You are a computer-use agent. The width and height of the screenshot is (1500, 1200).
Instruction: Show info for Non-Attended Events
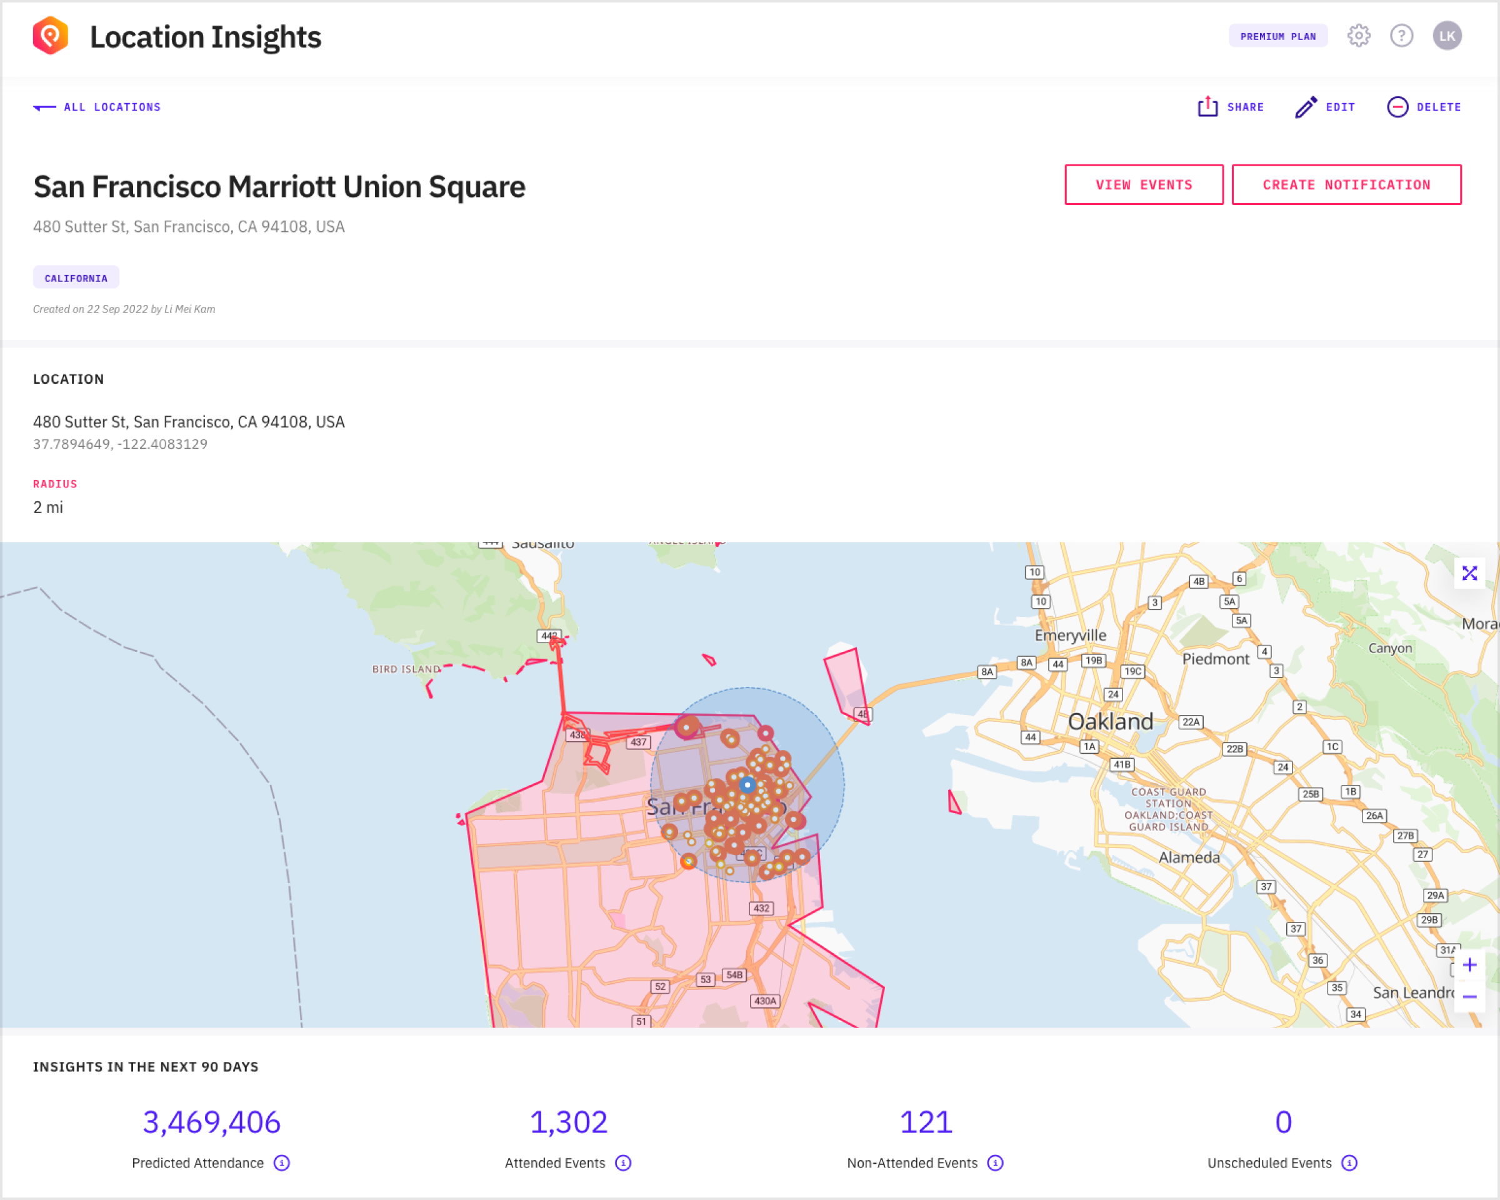tap(995, 1163)
